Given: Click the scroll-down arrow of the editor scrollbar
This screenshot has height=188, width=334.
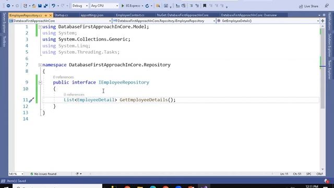Looking at the screenshot, I should [x=323, y=169].
